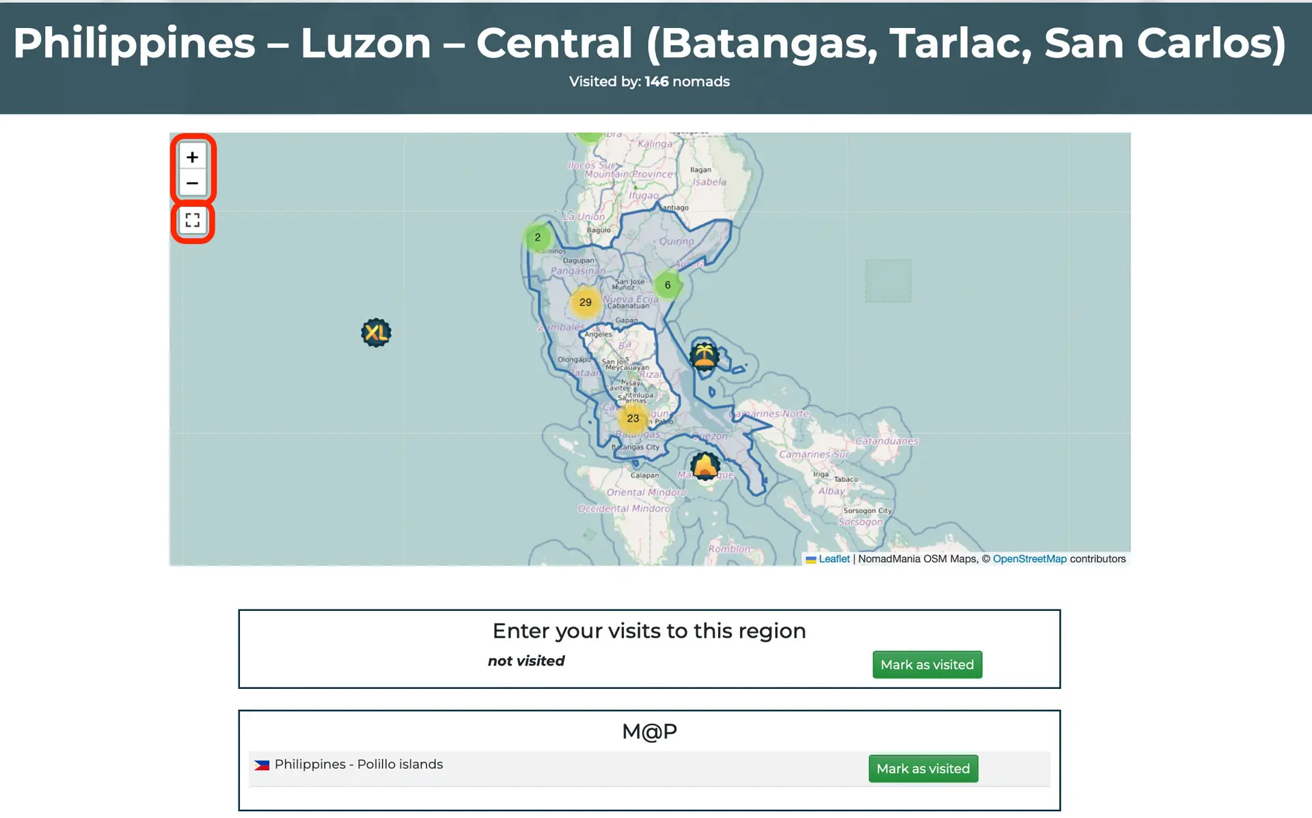Expand the cluster marker labeled 23
The height and width of the screenshot is (818, 1312).
[633, 418]
